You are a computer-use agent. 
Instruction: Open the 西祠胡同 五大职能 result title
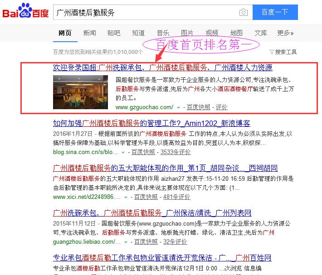coord(166,168)
